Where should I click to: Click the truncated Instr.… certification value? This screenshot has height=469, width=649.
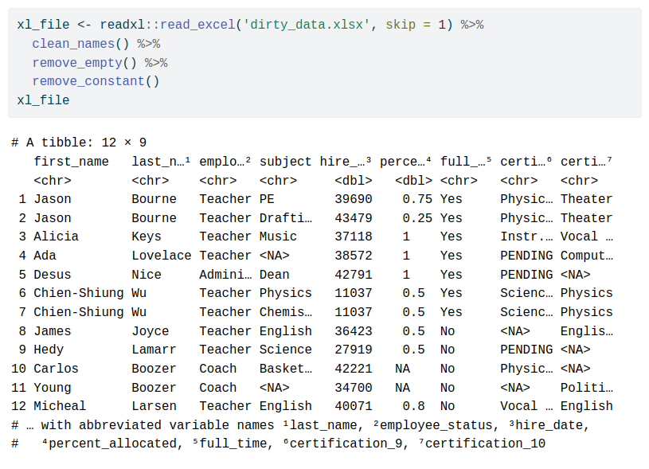(x=526, y=236)
